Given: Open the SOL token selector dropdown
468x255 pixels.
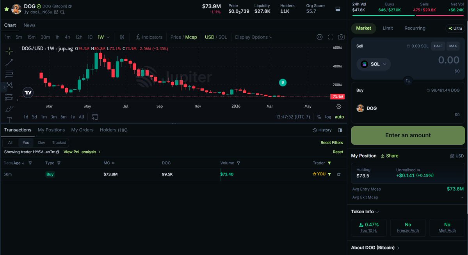Looking at the screenshot, I should [374, 64].
